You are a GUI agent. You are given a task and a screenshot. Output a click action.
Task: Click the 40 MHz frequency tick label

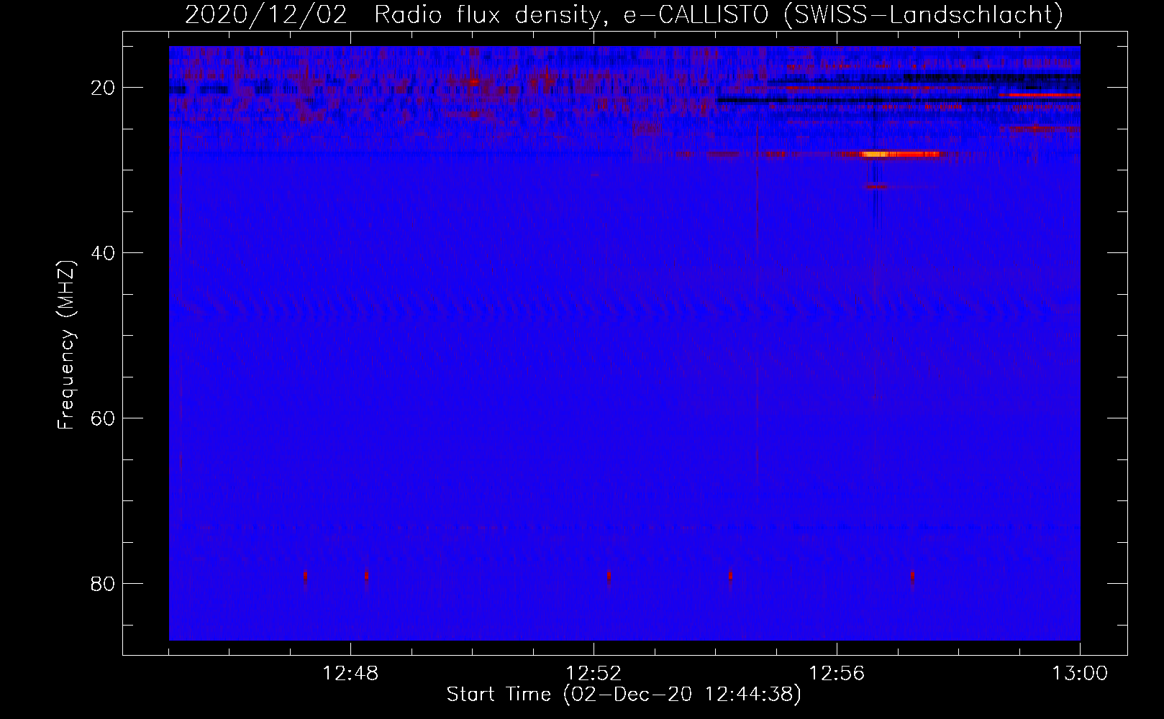point(102,253)
